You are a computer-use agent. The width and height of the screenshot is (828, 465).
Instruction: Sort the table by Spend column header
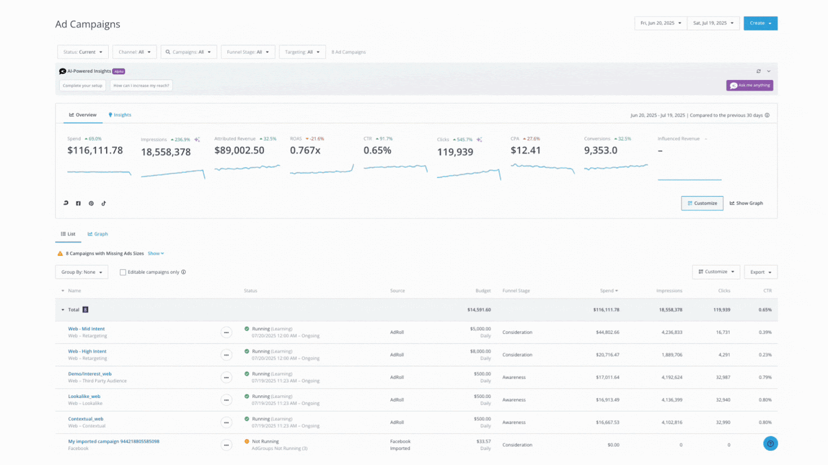608,291
